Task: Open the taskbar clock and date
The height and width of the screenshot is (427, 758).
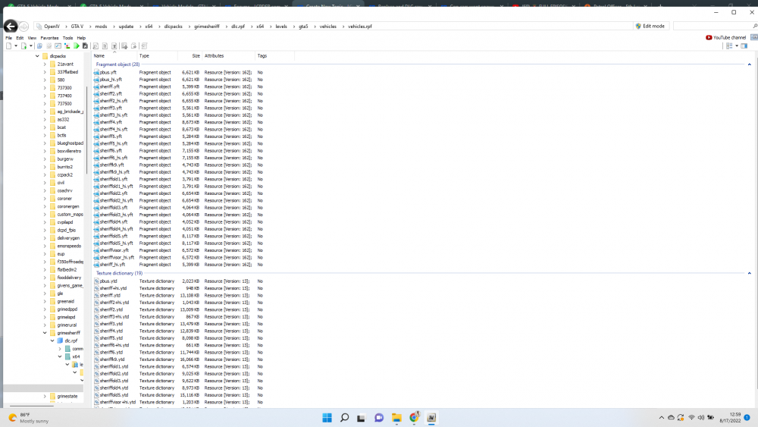Action: click(x=730, y=418)
